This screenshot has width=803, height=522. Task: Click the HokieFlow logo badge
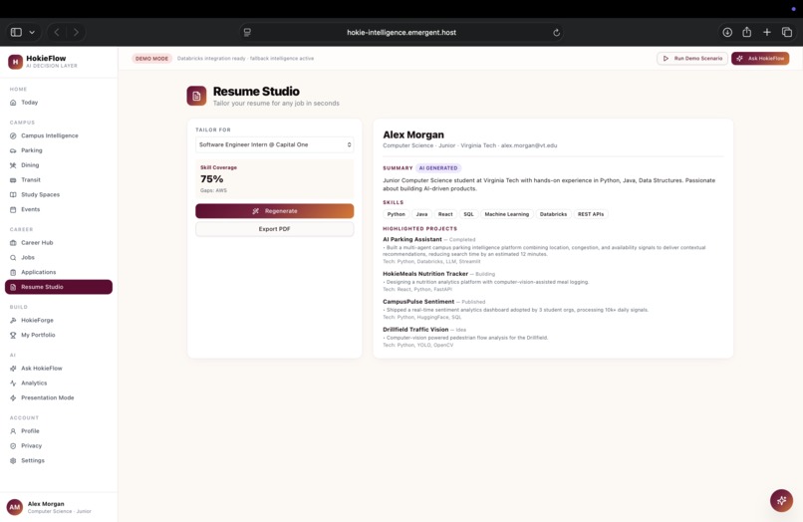pos(15,62)
